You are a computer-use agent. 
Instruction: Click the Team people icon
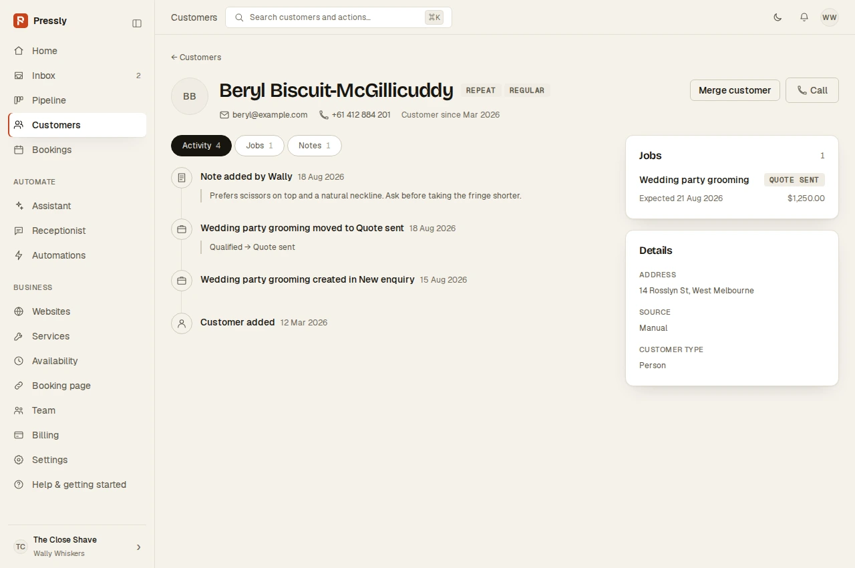point(19,410)
